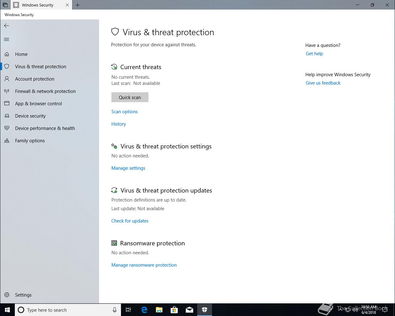Image resolution: width=395 pixels, height=316 pixels.
Task: Add a new tab with plus button
Action: point(77,5)
